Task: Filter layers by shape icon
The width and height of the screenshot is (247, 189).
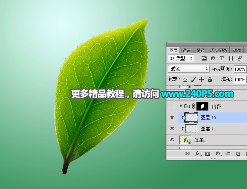Action: [x=231, y=59]
